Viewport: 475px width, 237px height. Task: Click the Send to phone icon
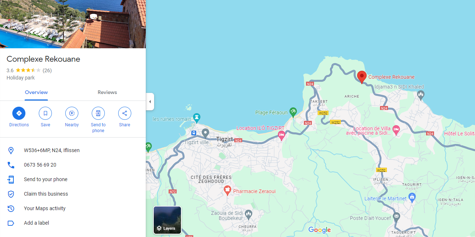click(98, 113)
